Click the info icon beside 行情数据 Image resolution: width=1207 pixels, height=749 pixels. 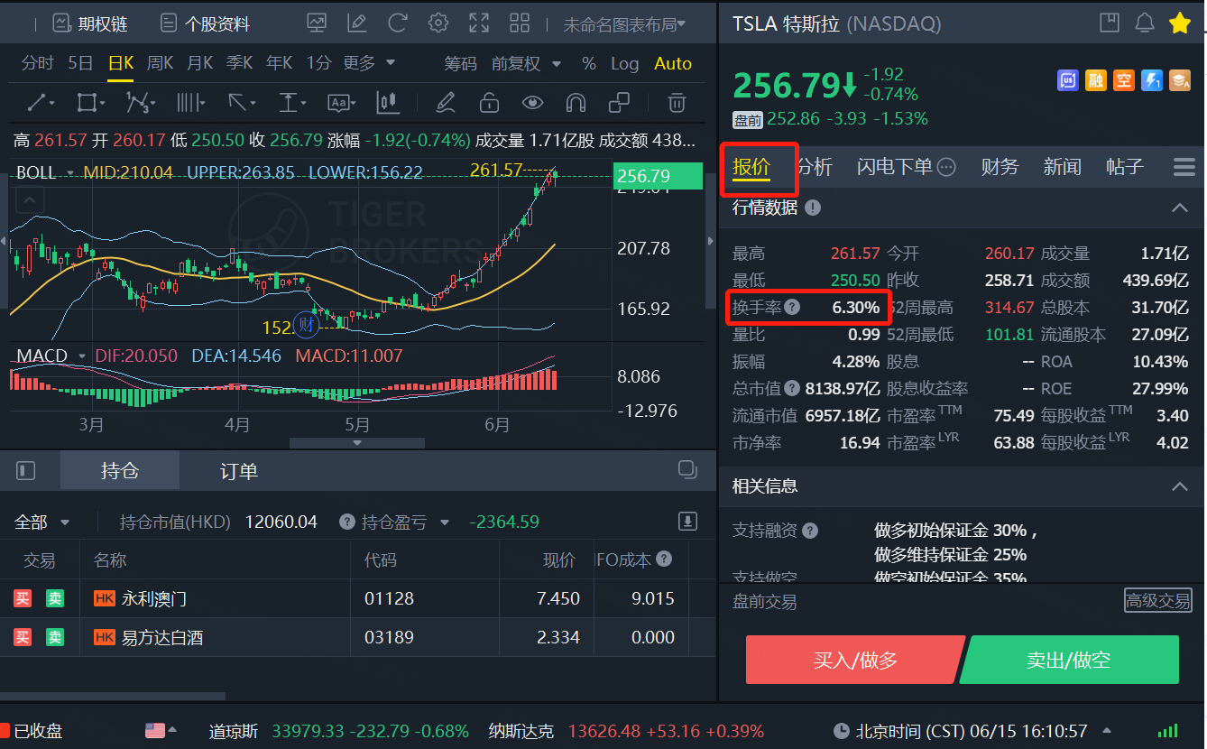tap(813, 208)
